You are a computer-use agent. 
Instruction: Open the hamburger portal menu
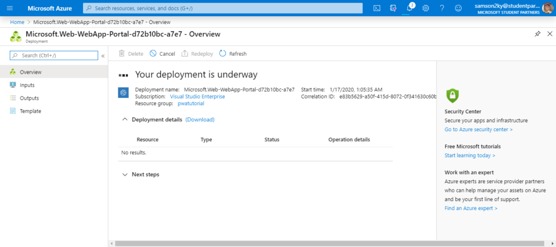(x=10, y=8)
